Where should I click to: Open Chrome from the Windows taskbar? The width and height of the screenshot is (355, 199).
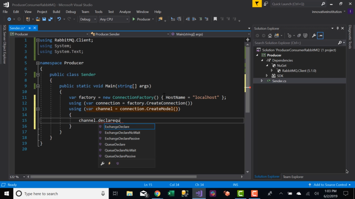point(157,194)
